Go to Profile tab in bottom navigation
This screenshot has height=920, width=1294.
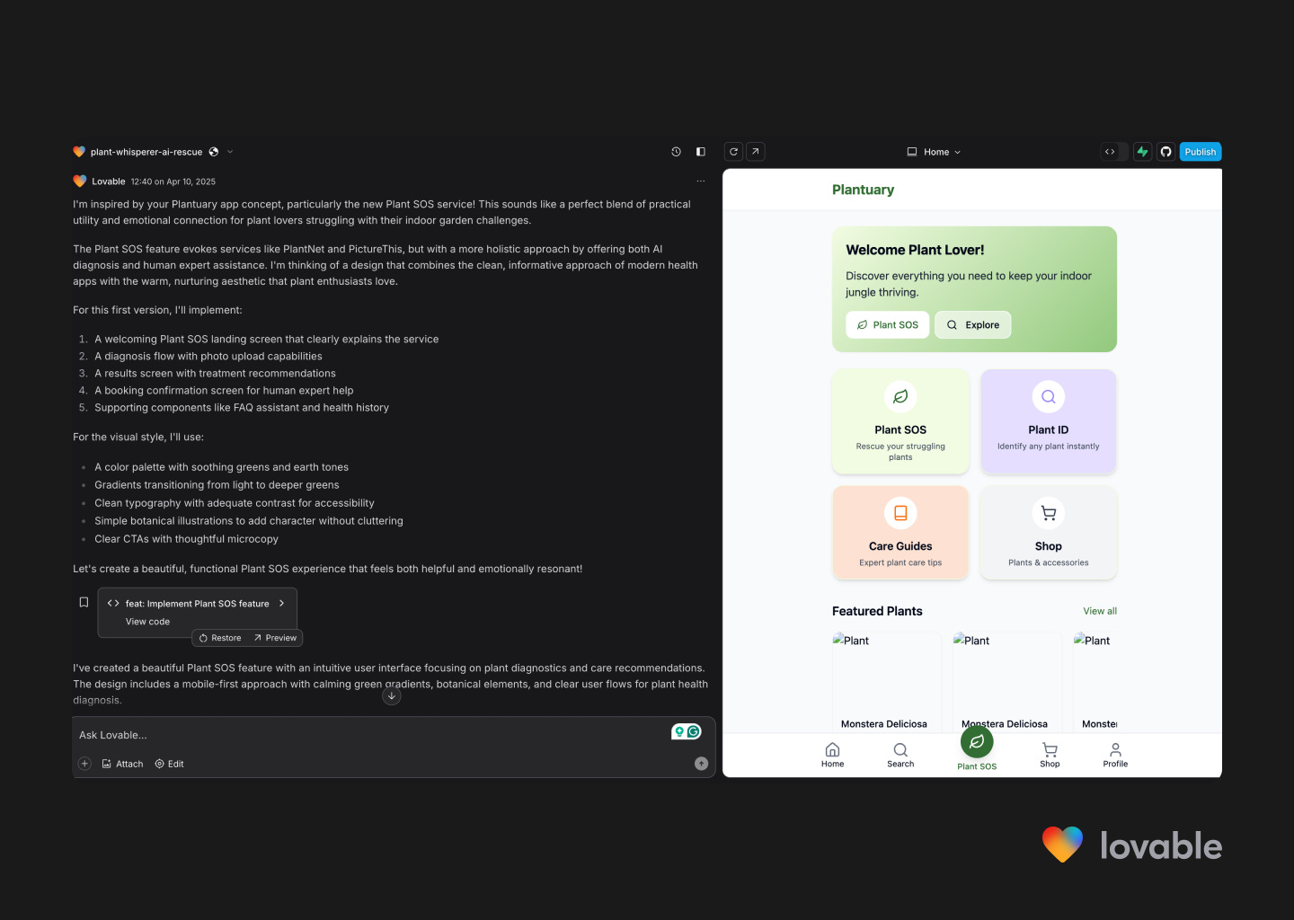coord(1115,755)
